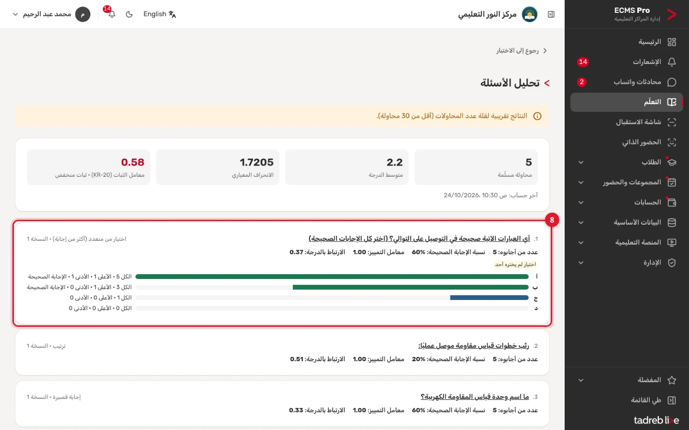689x430 pixels.
Task: Open top bar notifications bell
Action: pos(112,15)
